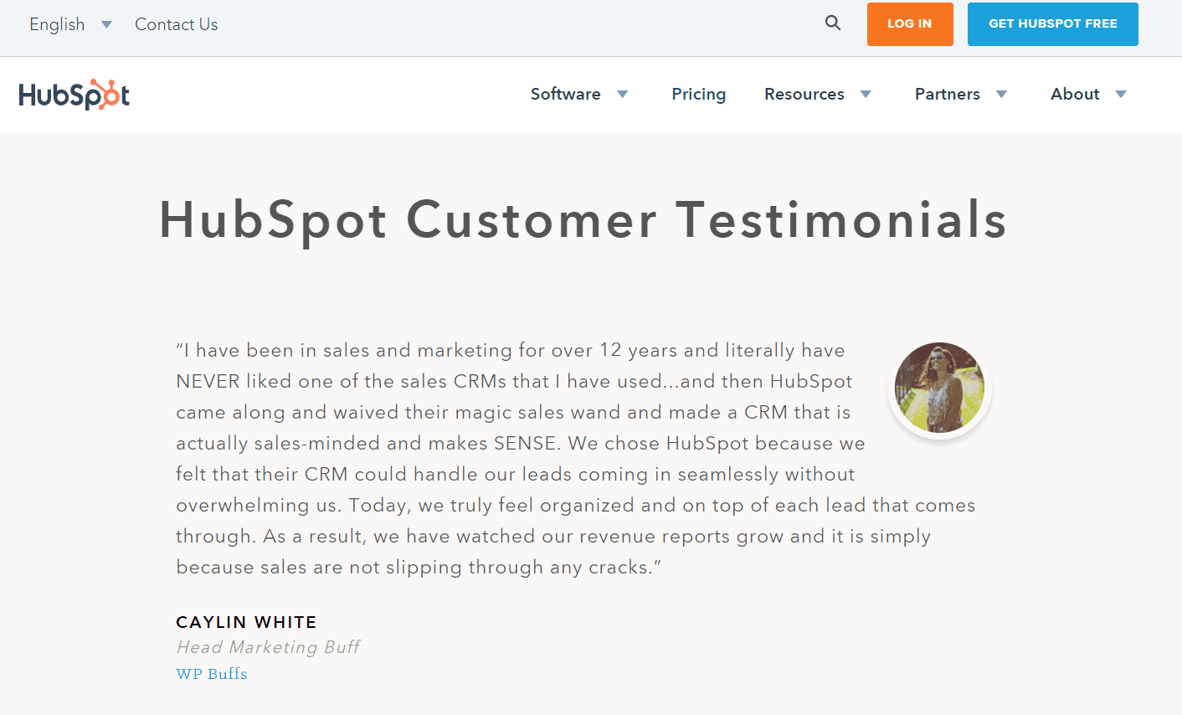The image size is (1182, 715).
Task: Expand the About navigation dropdown
Action: pyautogui.click(x=1075, y=94)
